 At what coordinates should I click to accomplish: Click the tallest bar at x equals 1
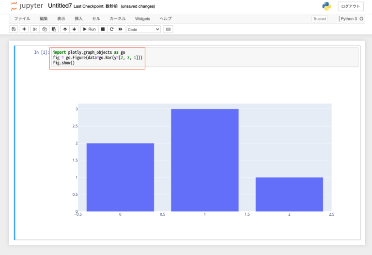[205, 160]
